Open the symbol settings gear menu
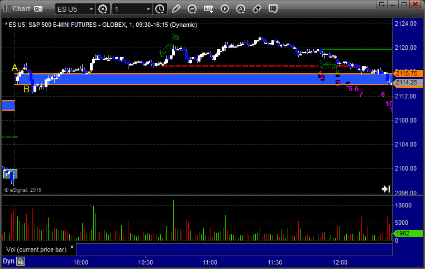Viewport: 425px width, 269px height. pos(103,10)
